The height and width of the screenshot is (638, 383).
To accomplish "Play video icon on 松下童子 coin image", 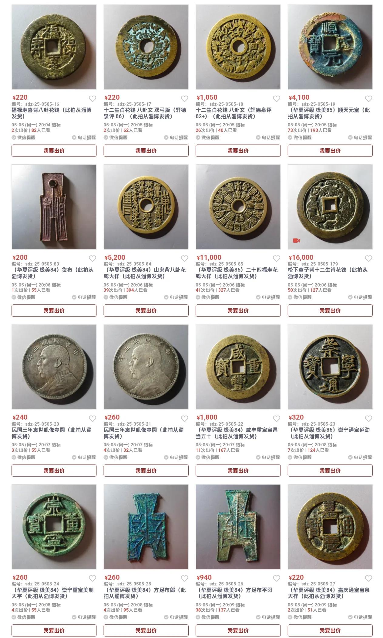I will pyautogui.click(x=296, y=241).
